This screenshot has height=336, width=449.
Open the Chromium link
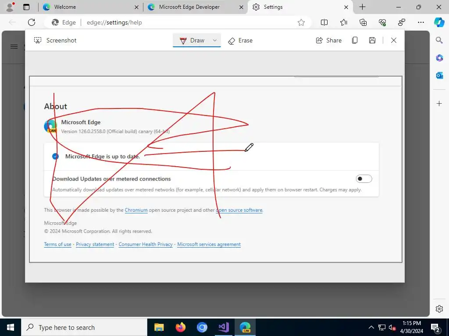[136, 210]
